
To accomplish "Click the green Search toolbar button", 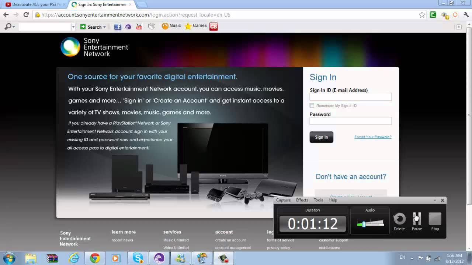I will [x=91, y=27].
